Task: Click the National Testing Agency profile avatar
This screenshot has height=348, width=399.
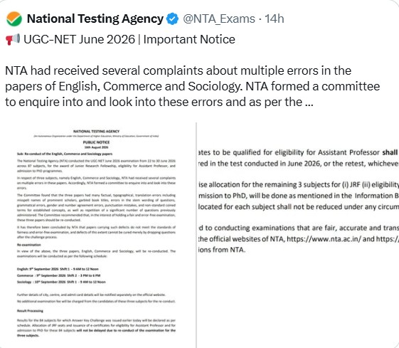Action: [14, 19]
